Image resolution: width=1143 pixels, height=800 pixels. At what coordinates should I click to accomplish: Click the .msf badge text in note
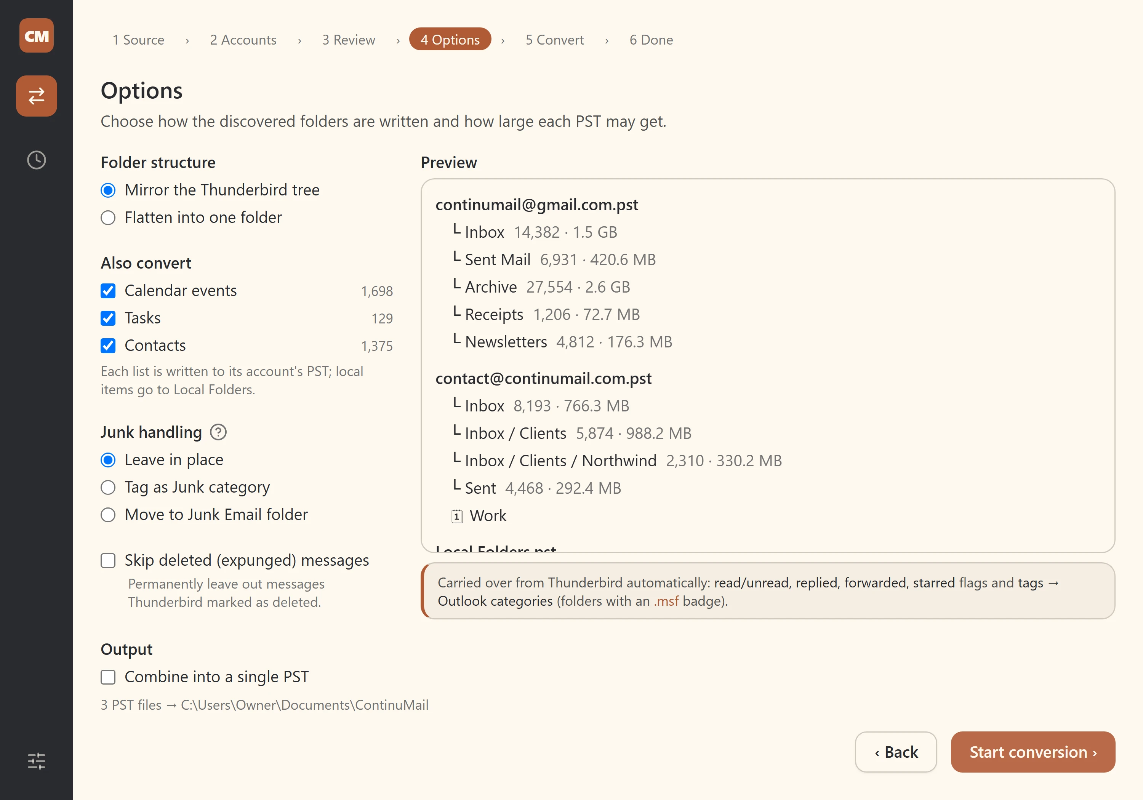(666, 602)
